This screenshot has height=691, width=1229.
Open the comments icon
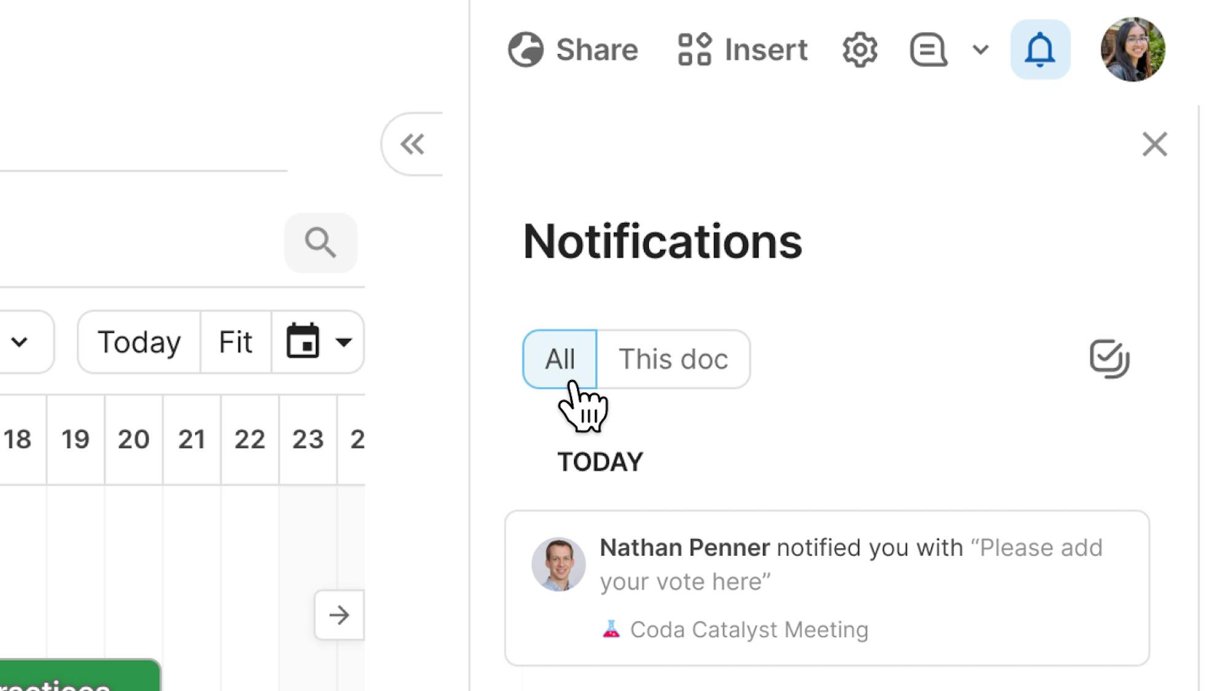point(928,49)
